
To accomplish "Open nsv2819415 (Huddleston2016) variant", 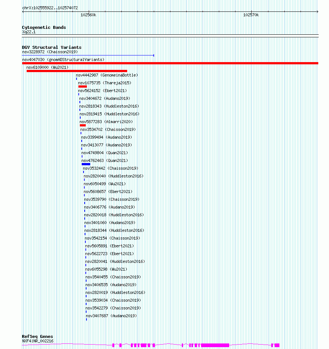I will (x=109, y=114).
